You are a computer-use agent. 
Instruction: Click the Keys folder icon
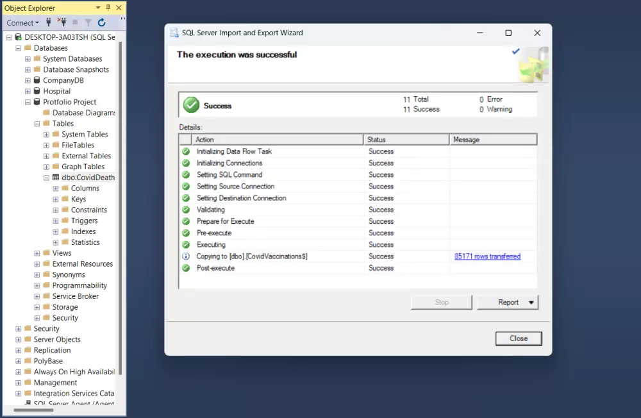tap(65, 199)
